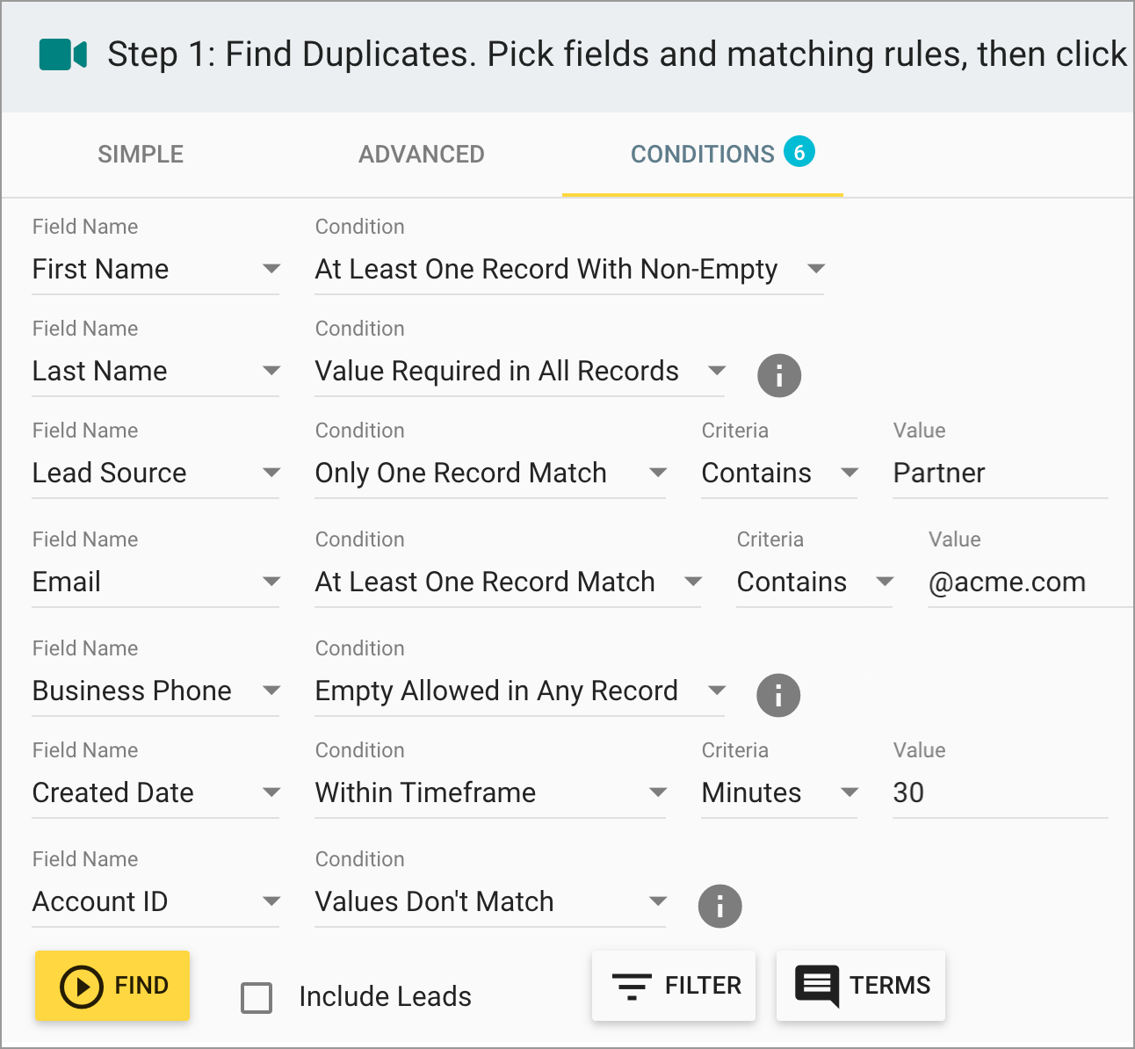
Task: Open the Terms button
Action: 861,986
